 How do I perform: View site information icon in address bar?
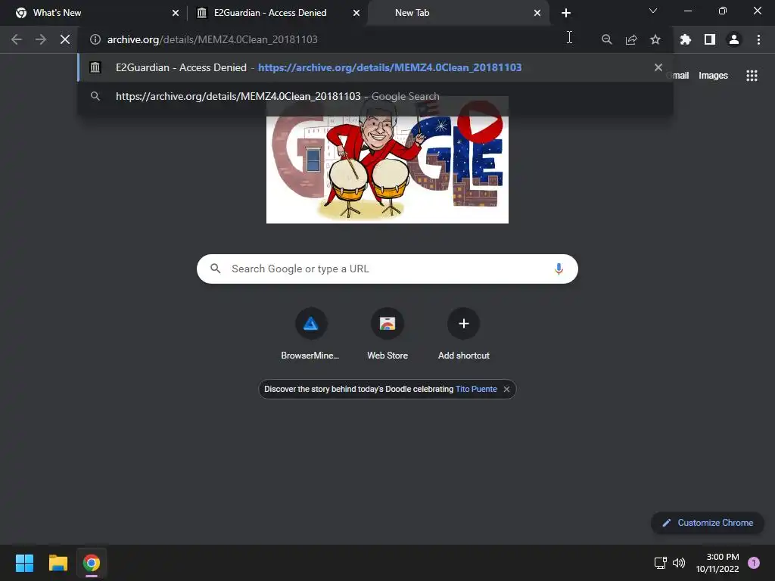95,39
